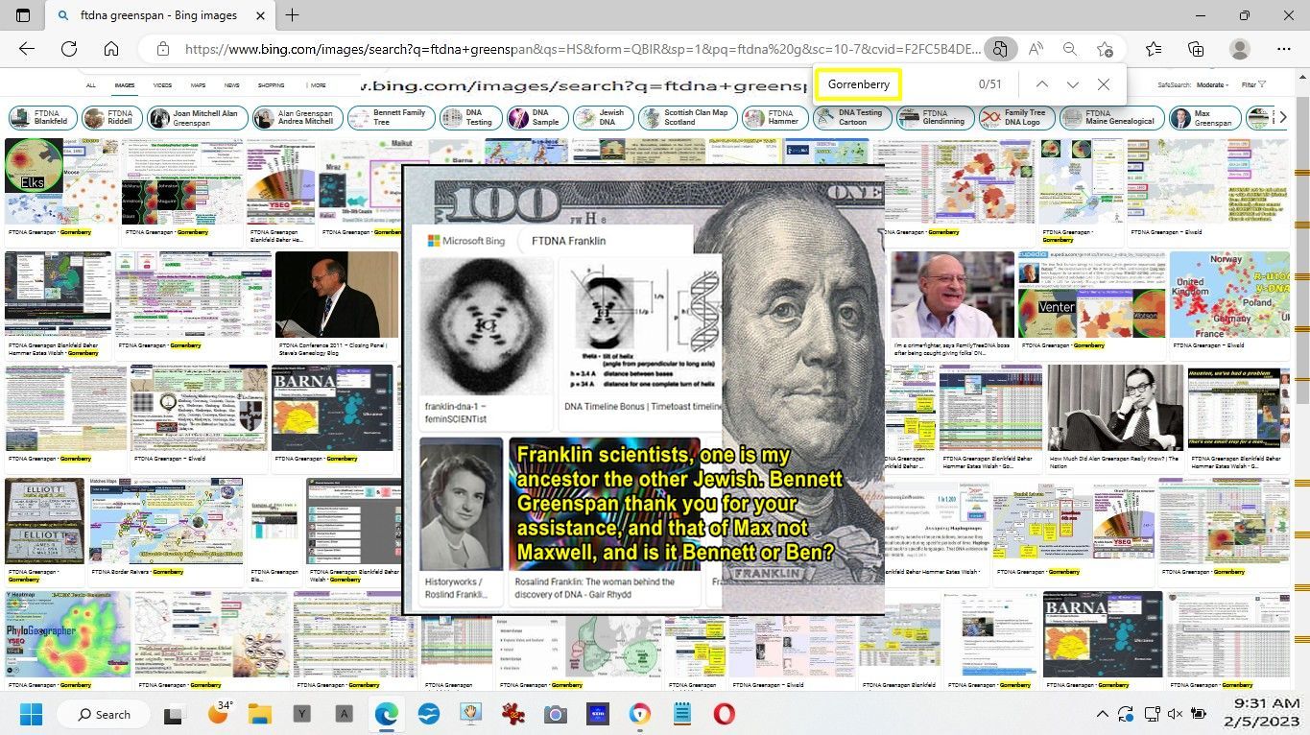Open the FTDNA Conference 2011 Closing Panel thumbnail

point(336,294)
